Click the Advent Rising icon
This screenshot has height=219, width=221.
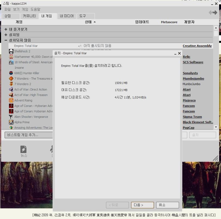11,100
